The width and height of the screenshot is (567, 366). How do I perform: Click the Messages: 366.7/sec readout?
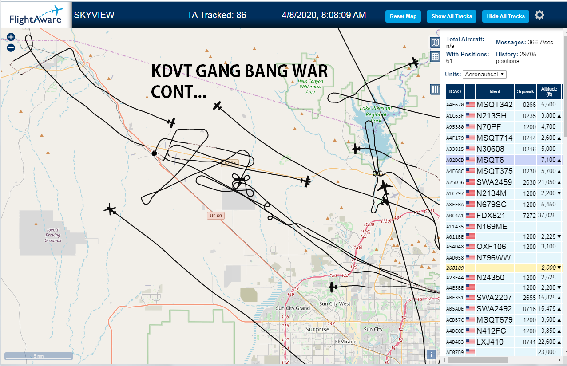pos(524,43)
